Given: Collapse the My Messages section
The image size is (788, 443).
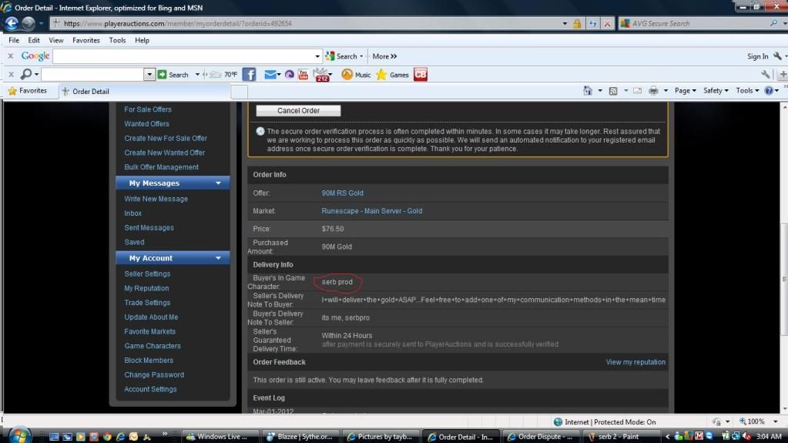Looking at the screenshot, I should click(218, 183).
